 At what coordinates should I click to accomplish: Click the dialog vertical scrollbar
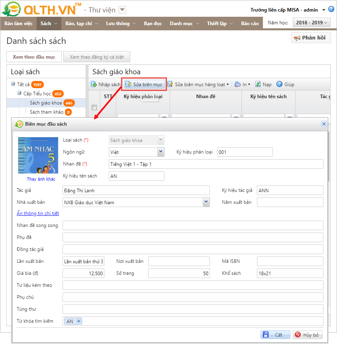click(x=328, y=157)
